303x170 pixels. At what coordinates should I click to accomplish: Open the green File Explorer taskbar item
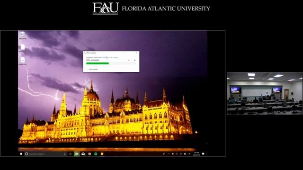point(77,154)
